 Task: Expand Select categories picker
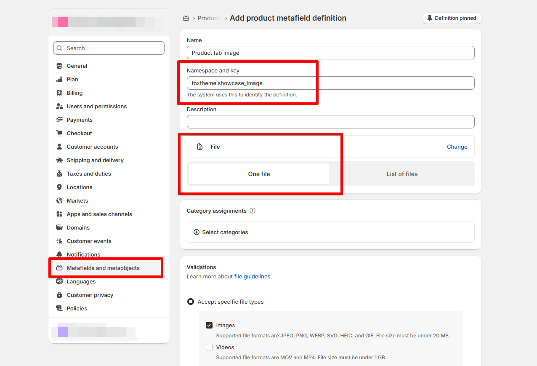coord(221,232)
